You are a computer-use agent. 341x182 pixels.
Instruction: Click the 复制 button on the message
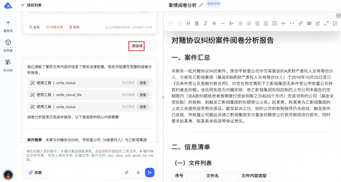35,27
